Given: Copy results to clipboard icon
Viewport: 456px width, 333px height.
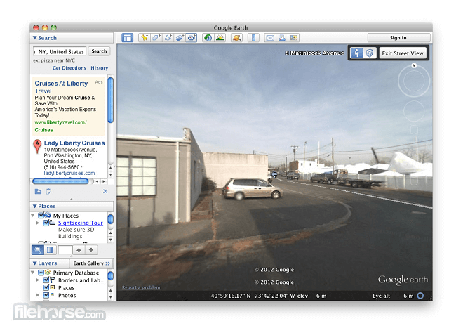Looking at the screenshot, I should coord(48,191).
